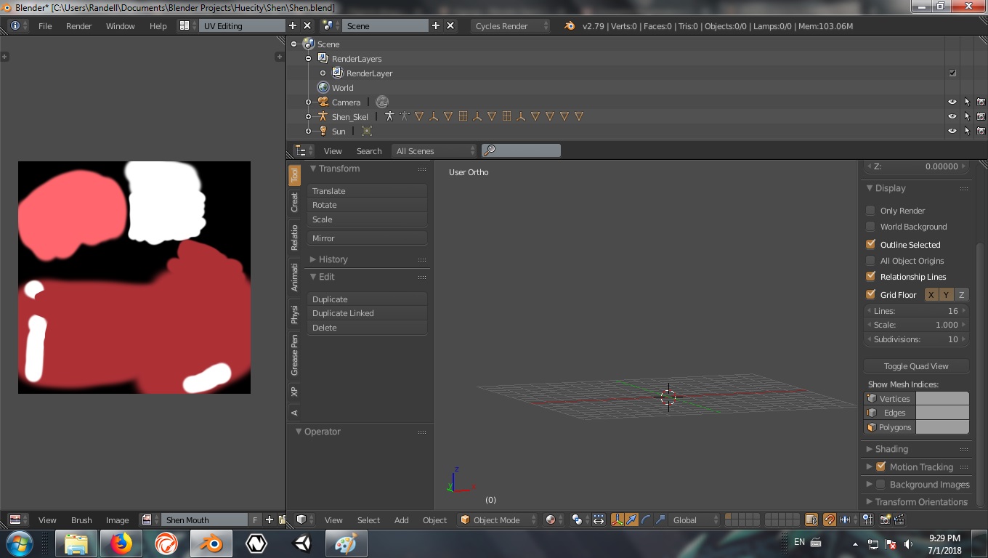988x558 pixels.
Task: Toggle 3D manipulator widget icon
Action: pos(617,519)
